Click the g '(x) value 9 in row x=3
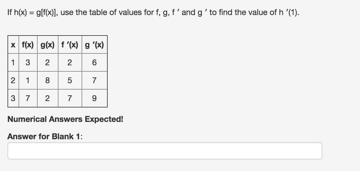The width and height of the screenshot is (360, 171). click(94, 98)
